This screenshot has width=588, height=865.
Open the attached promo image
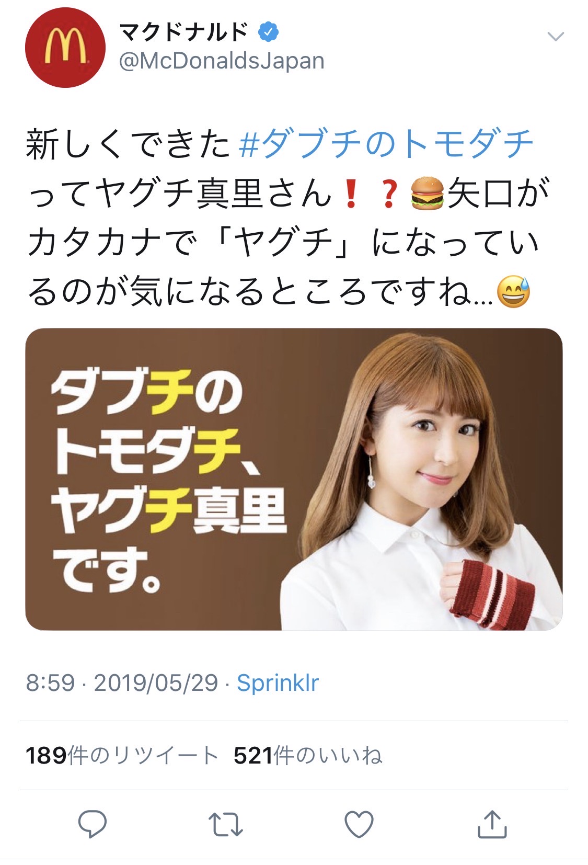pos(294,479)
